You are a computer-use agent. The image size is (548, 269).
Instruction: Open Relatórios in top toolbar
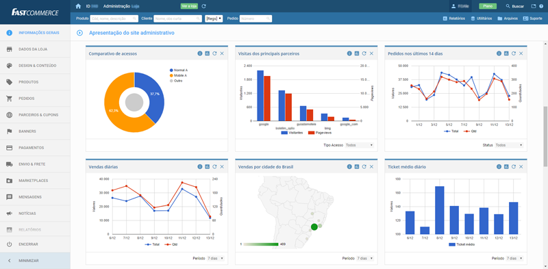tap(453, 18)
